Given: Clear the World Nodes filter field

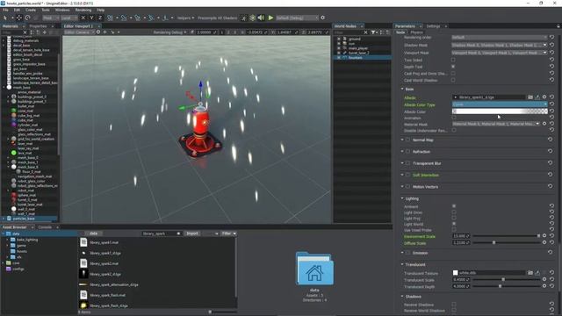Looking at the screenshot, I should (x=365, y=32).
